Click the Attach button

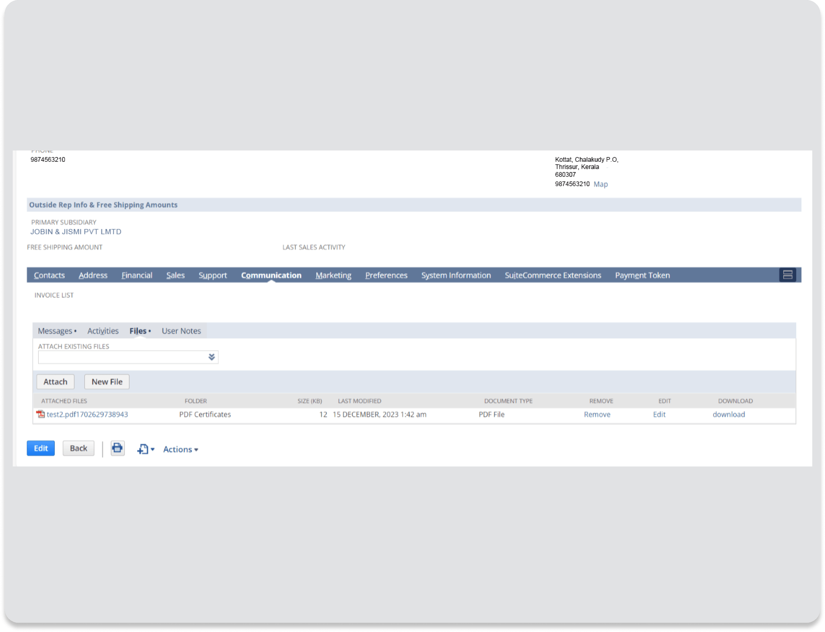55,381
